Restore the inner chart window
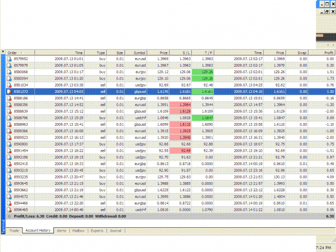 tap(327, 12)
